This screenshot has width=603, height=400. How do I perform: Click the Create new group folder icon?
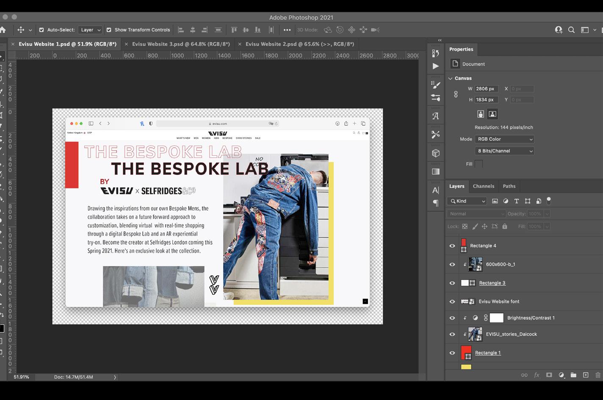573,375
